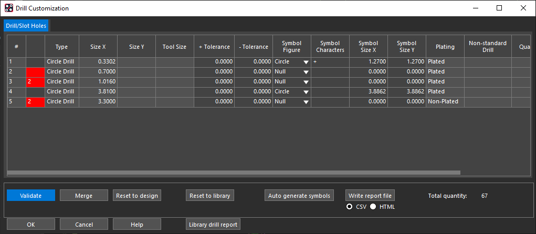Click the Drill Customization app icon in title bar

click(x=9, y=8)
